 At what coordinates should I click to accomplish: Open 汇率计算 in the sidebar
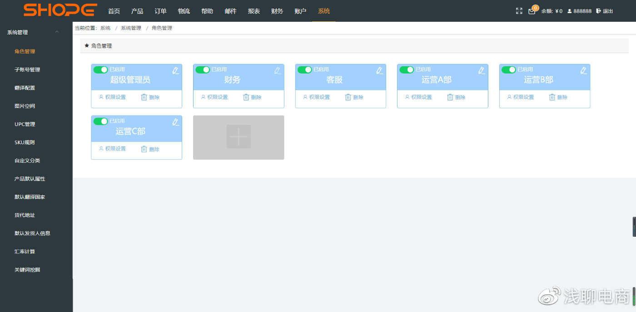coord(25,252)
